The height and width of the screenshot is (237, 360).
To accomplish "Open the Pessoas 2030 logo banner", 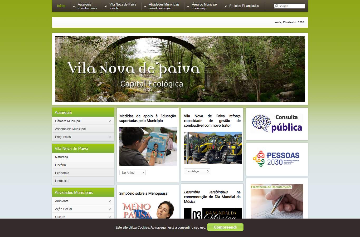I will point(277,159).
